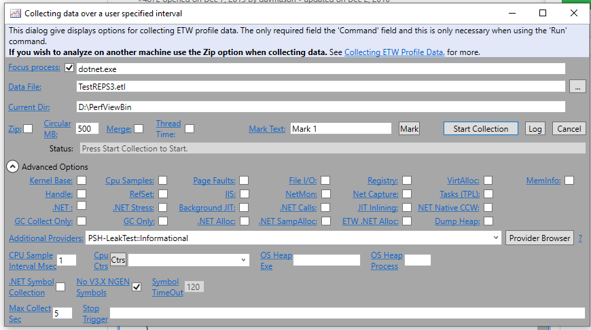
Task: Enable the Merge checkbox
Action: pos(139,129)
